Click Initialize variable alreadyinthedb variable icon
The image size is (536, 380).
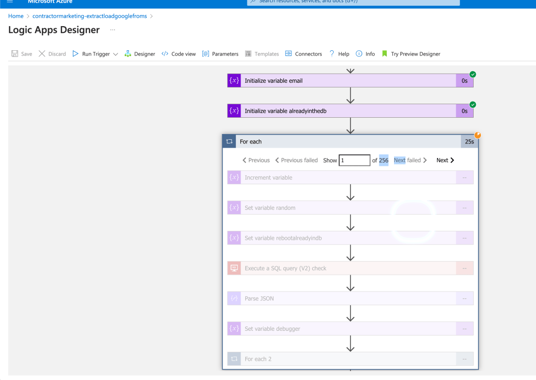(x=234, y=111)
